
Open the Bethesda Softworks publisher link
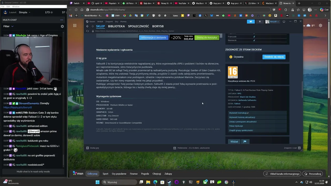pos(247,100)
